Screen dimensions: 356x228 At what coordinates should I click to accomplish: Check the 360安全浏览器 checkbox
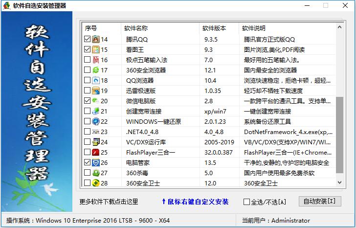pos(87,69)
